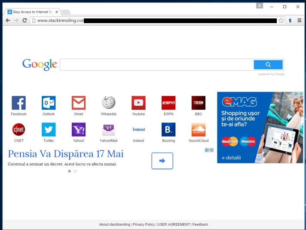Open the Gmail shortcut icon

click(x=79, y=103)
